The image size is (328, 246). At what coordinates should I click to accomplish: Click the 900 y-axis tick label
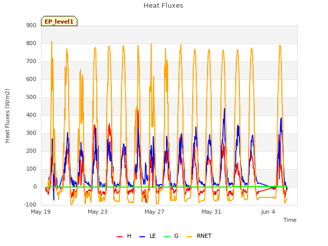(x=31, y=25)
